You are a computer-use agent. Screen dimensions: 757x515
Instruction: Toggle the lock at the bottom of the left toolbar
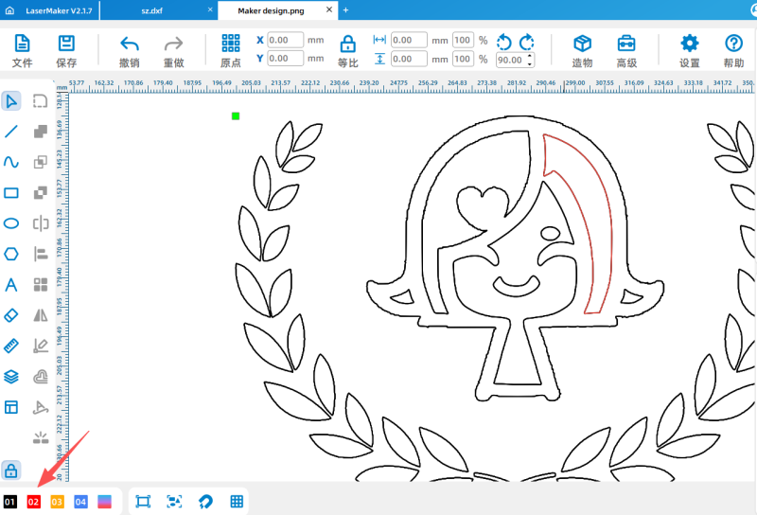(11, 470)
